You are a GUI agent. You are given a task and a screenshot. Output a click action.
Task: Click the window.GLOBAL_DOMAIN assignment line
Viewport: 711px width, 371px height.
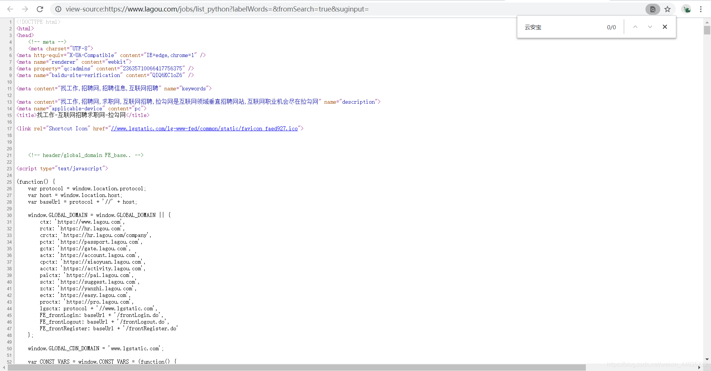[99, 215]
